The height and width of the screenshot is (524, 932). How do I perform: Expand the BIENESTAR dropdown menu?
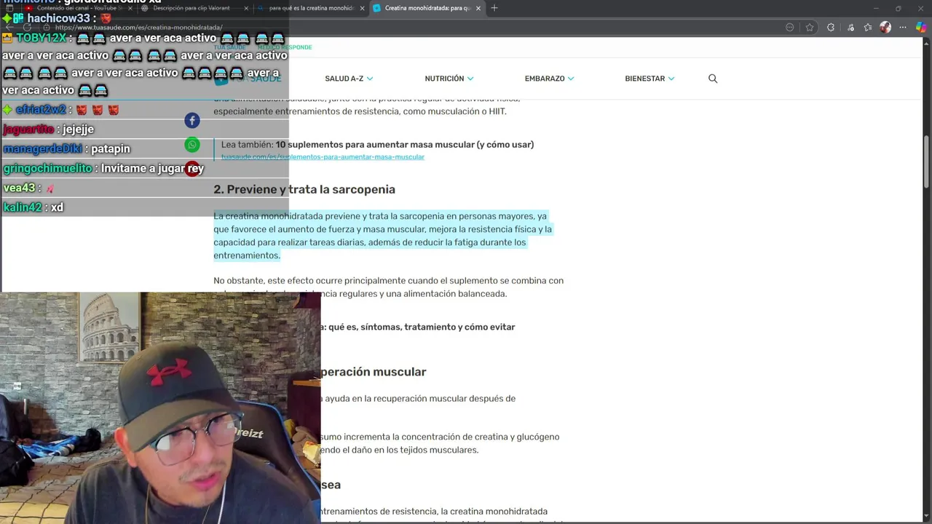[x=649, y=79]
